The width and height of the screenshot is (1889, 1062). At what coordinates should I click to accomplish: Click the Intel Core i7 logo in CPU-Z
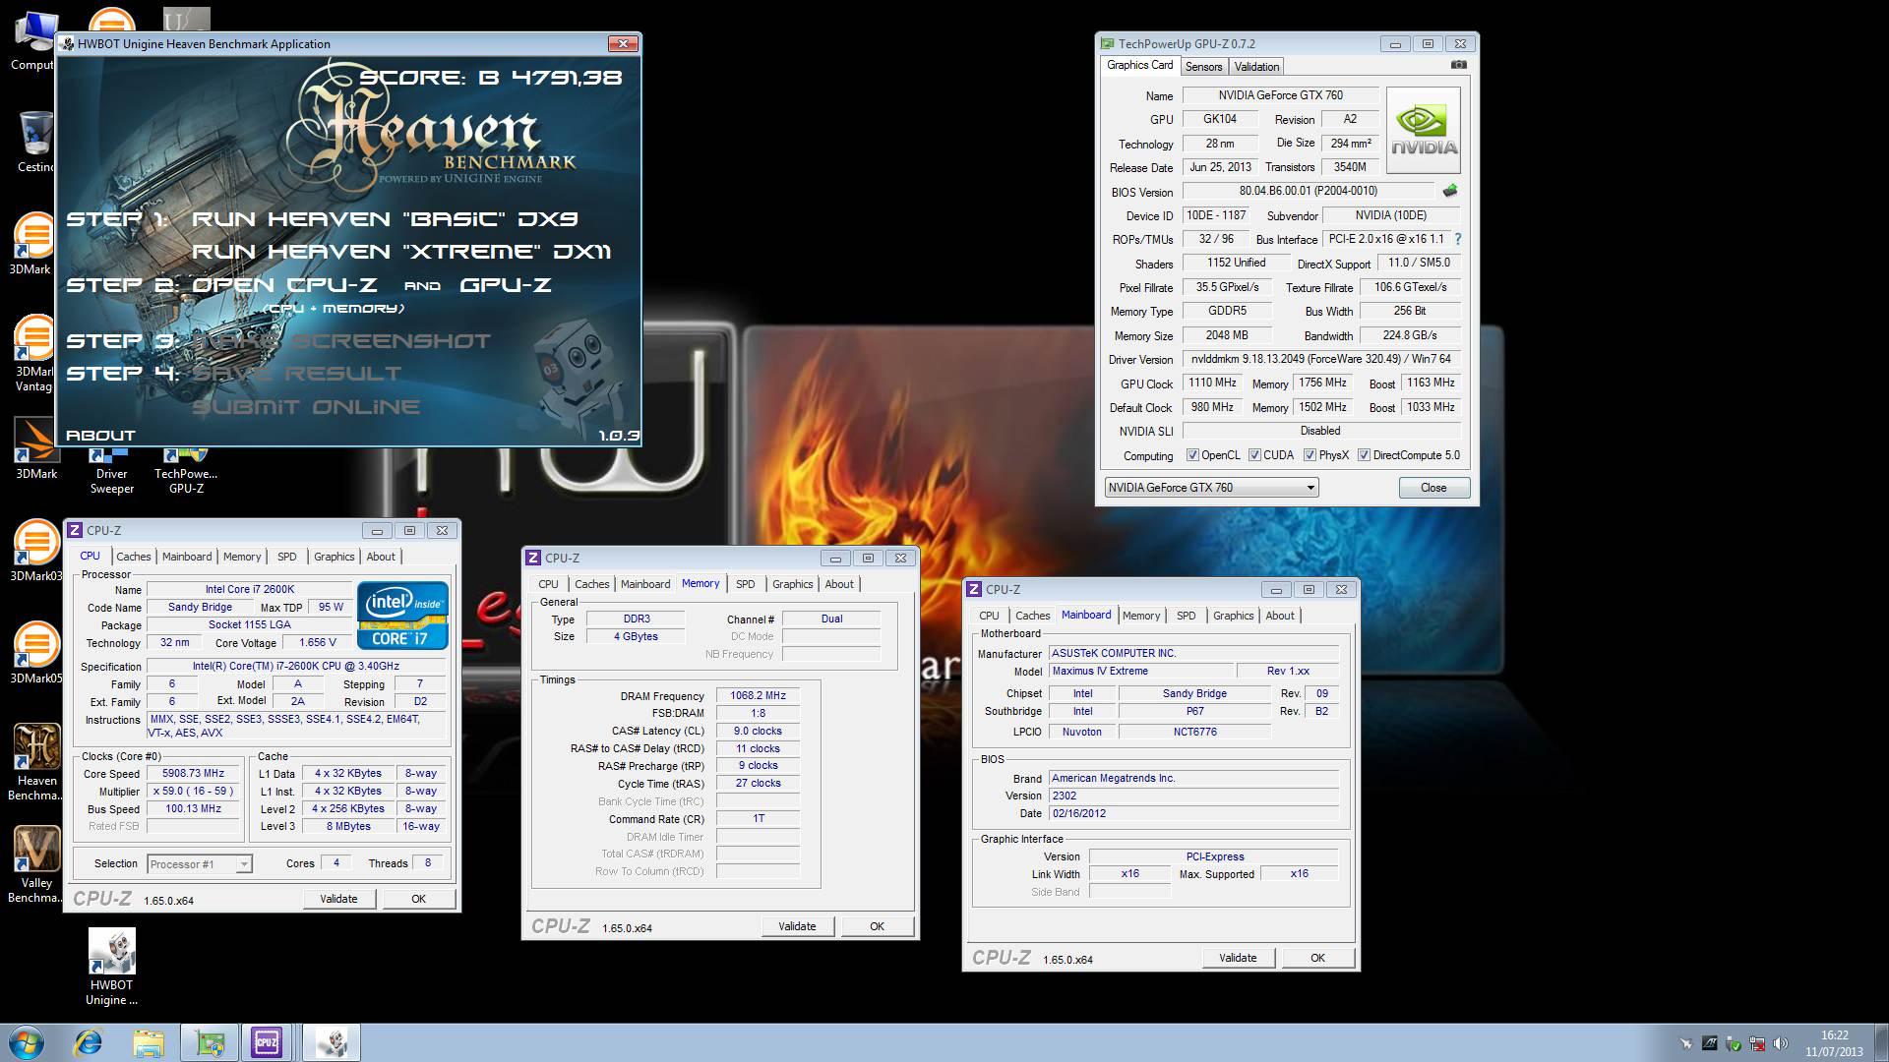coord(401,615)
